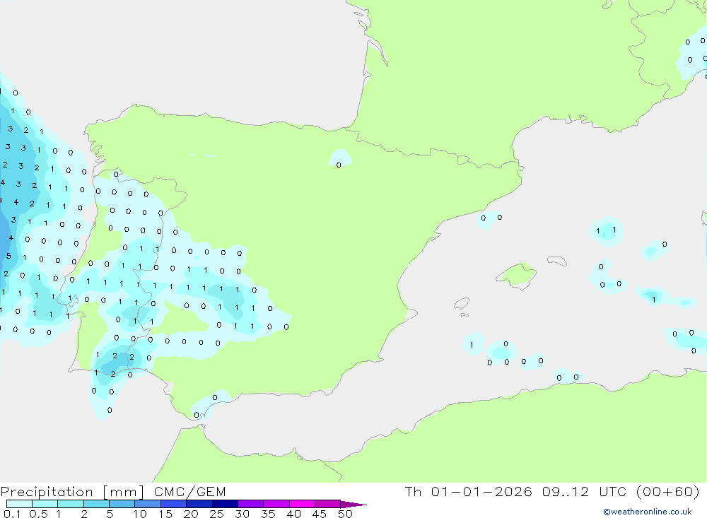Click the legend swatch between 10 and 15
The image size is (707, 518).
(x=148, y=504)
